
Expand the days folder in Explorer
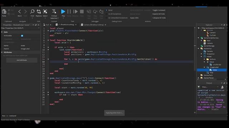tap(201, 41)
